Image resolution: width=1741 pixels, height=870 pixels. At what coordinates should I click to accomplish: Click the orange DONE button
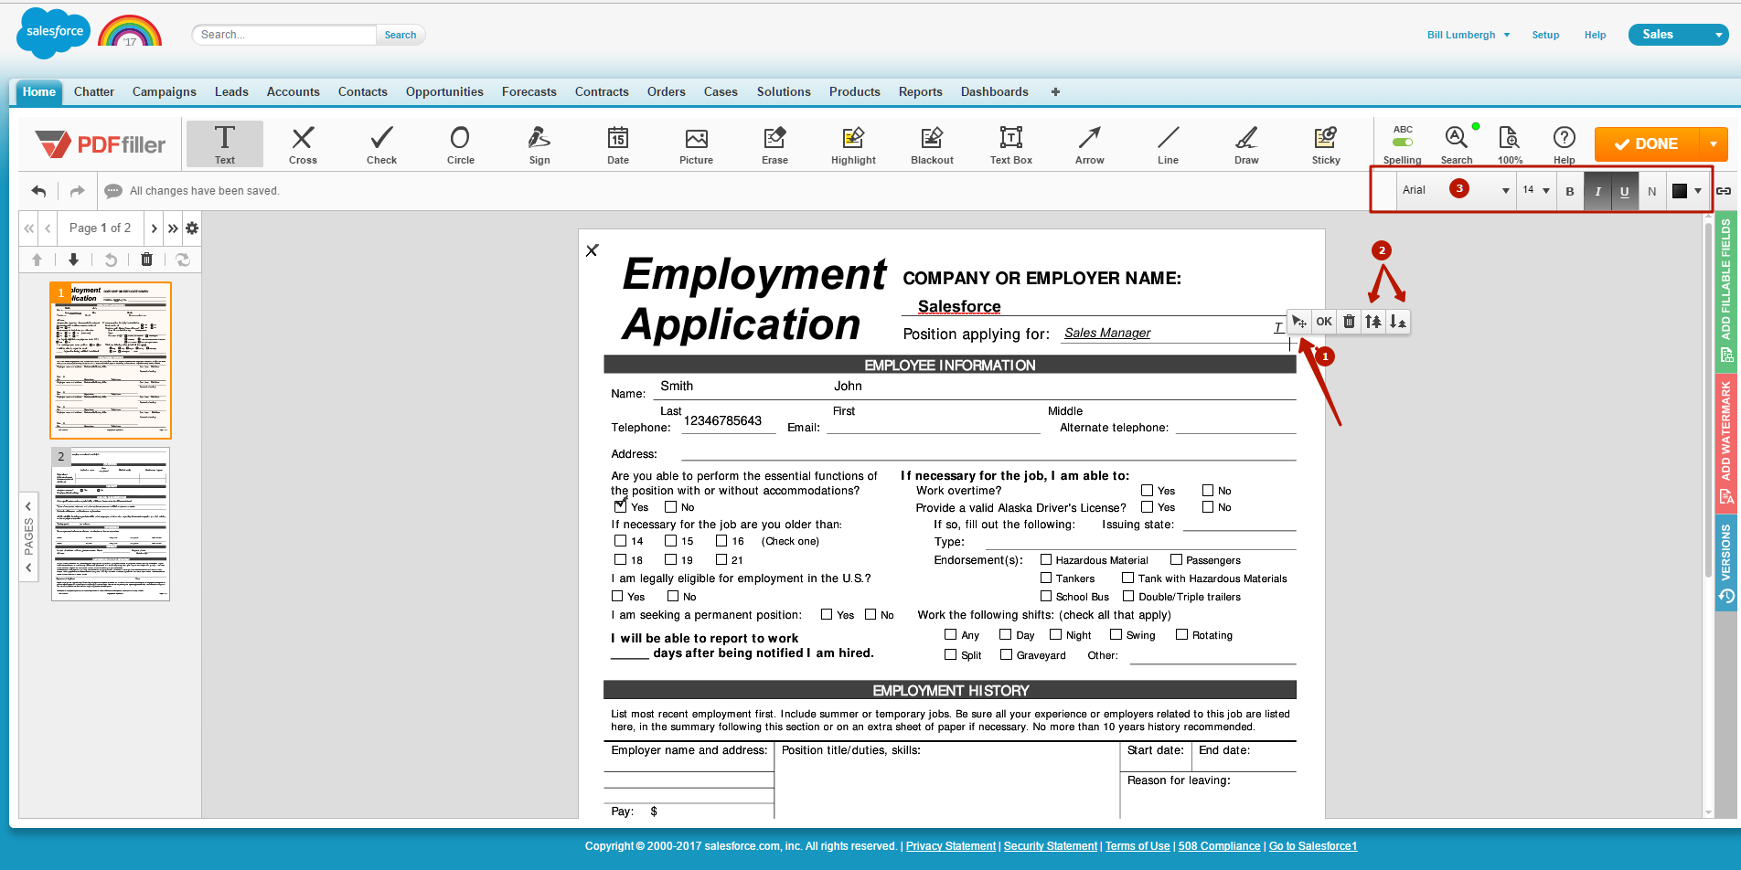coord(1647,144)
